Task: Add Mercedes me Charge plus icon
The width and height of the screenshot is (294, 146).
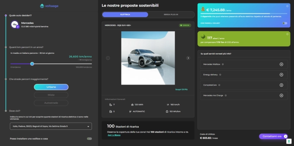Action: (281, 95)
